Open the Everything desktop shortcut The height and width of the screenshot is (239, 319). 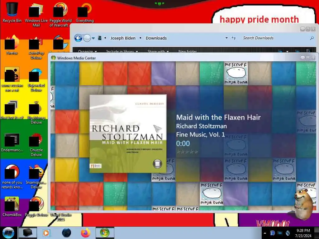[x=85, y=12]
